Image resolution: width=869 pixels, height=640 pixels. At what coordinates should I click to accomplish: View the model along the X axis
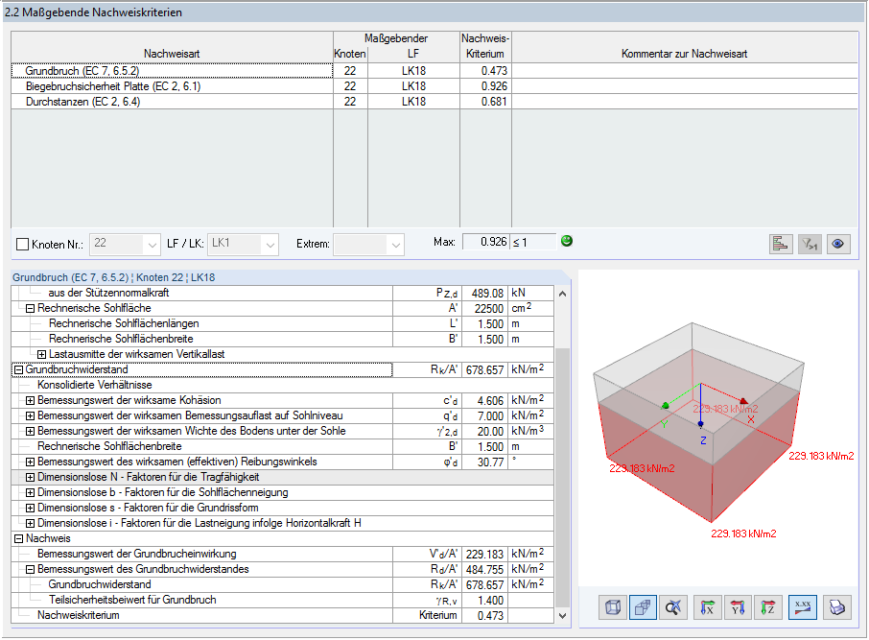click(707, 607)
